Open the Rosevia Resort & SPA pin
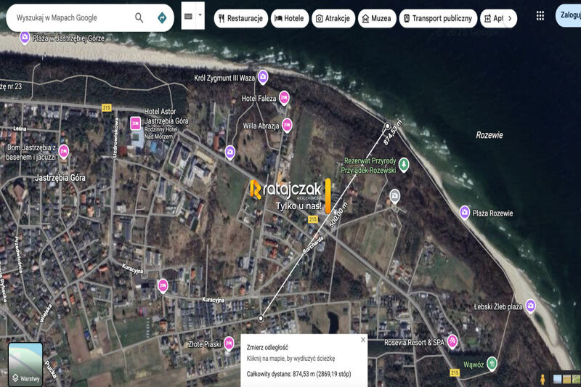 (452, 341)
